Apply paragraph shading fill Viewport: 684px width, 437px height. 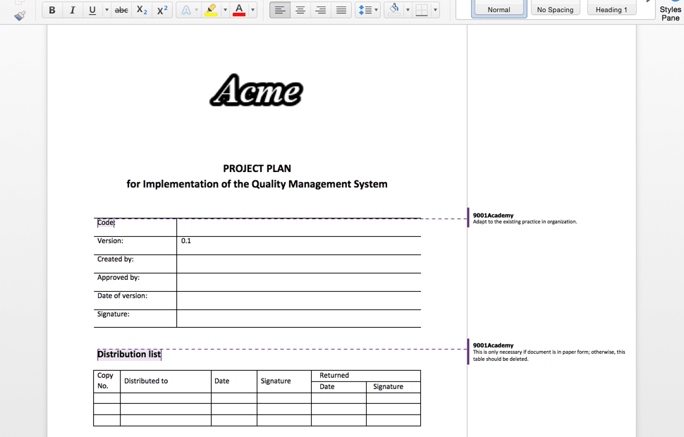coord(394,10)
